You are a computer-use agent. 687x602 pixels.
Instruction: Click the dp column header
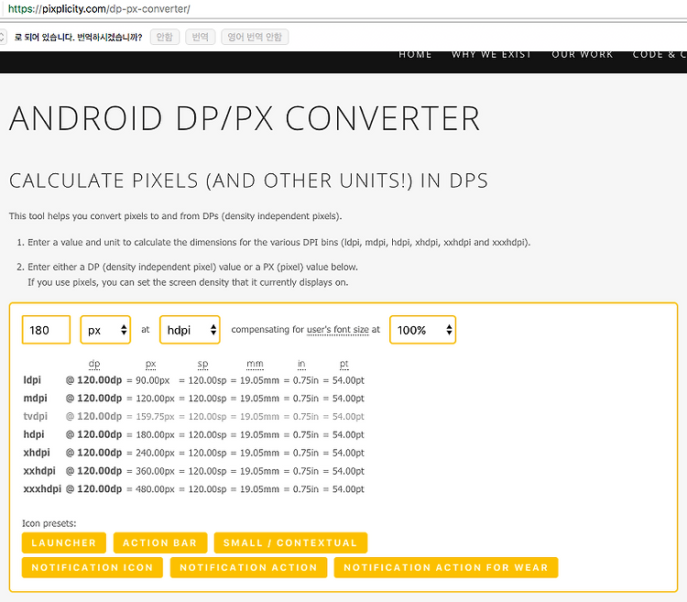coord(94,364)
